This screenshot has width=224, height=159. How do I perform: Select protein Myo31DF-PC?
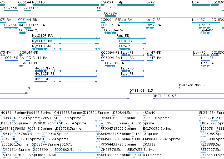click(x=66, y=82)
